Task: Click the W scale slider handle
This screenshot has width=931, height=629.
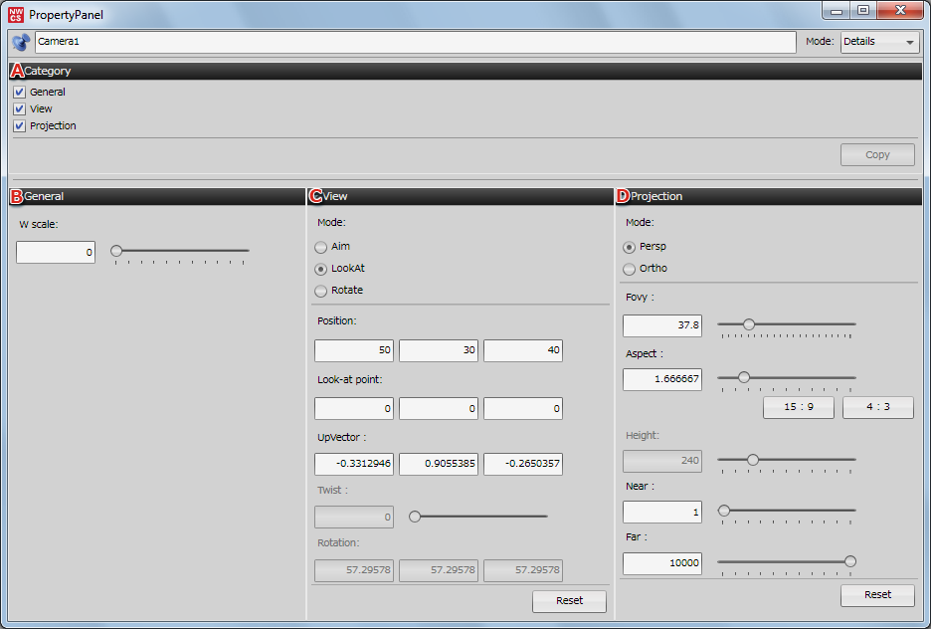Action: [116, 251]
